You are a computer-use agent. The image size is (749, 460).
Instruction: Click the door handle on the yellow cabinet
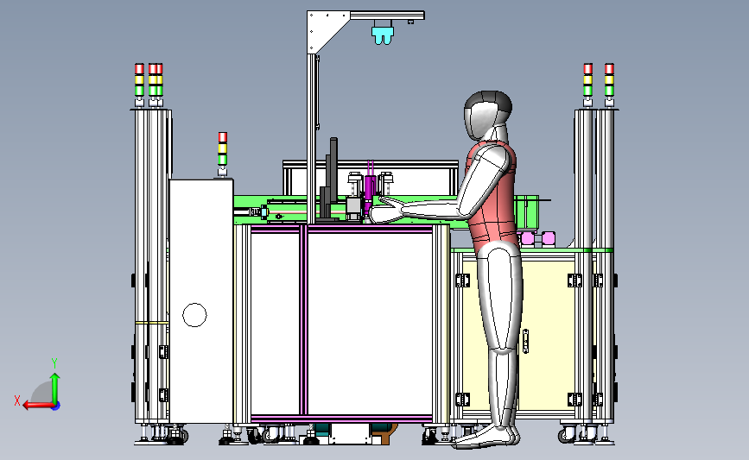coord(525,341)
